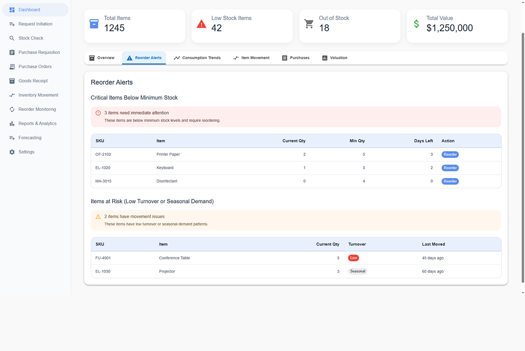Click the Conference Table item name
Screen dimensions: 525x351
point(174,258)
